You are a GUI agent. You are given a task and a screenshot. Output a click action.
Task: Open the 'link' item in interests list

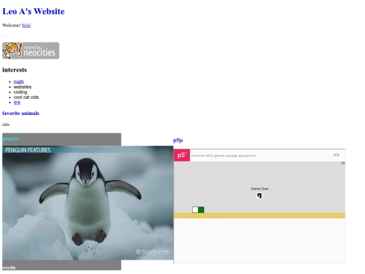pos(17,102)
